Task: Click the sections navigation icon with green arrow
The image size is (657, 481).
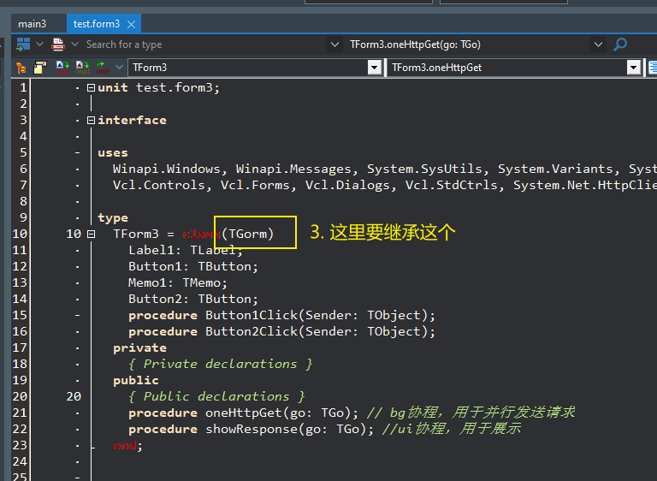Action: point(23,44)
